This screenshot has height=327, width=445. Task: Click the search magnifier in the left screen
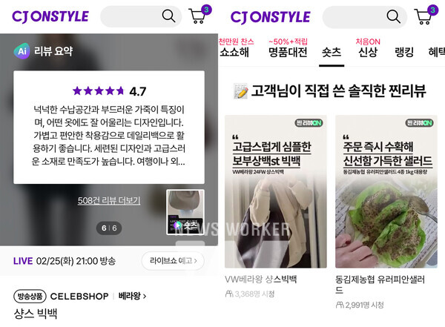tap(168, 16)
